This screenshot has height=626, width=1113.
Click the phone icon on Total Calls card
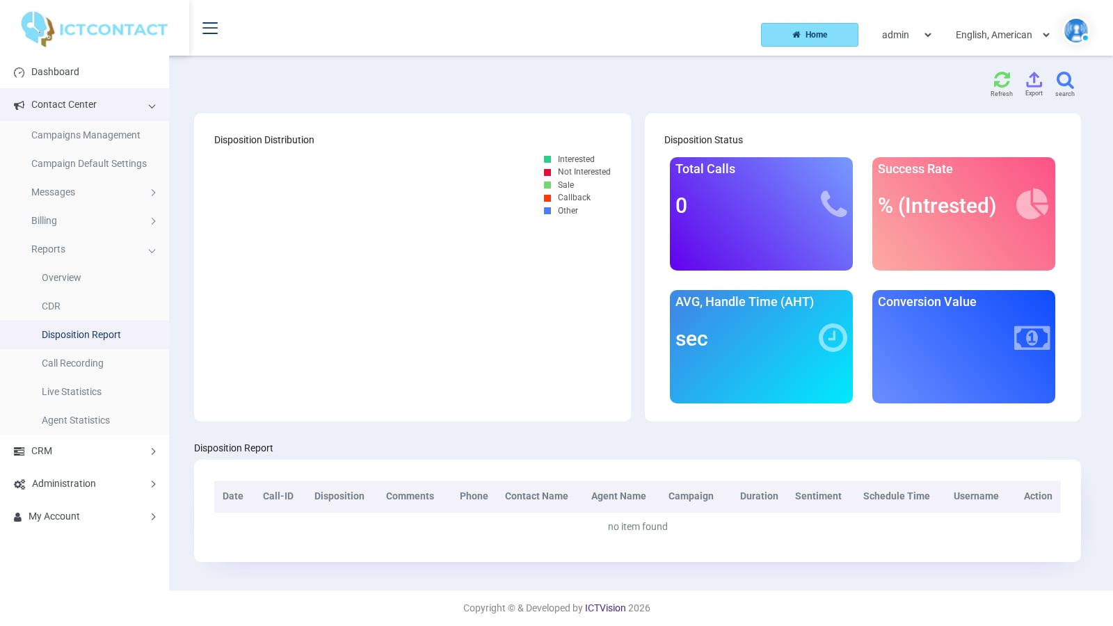pos(833,204)
